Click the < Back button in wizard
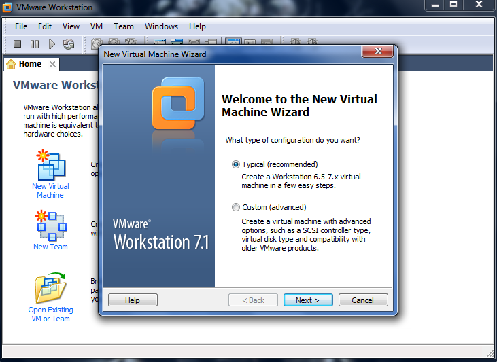Image resolution: width=497 pixels, height=362 pixels. coord(253,300)
